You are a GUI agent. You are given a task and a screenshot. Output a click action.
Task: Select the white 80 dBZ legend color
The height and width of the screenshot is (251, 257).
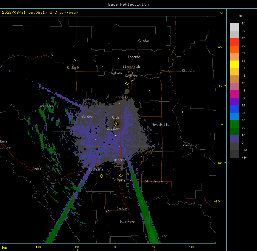(234, 27)
